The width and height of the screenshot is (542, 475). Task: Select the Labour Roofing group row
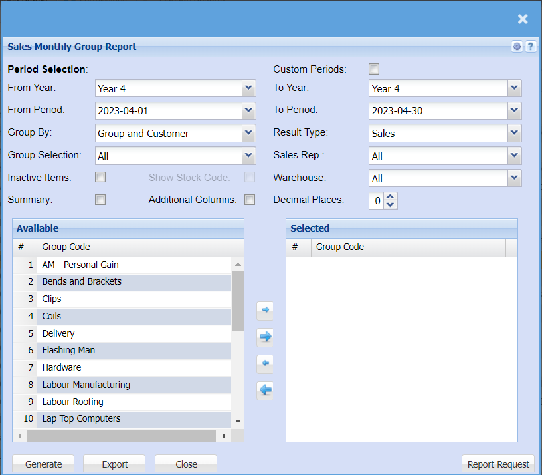(x=72, y=402)
